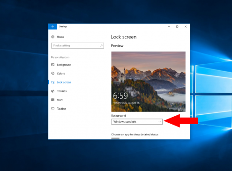This screenshot has height=171, width=232.
Task: Open the Windows spotlight background dropdown
Action: coord(137,122)
